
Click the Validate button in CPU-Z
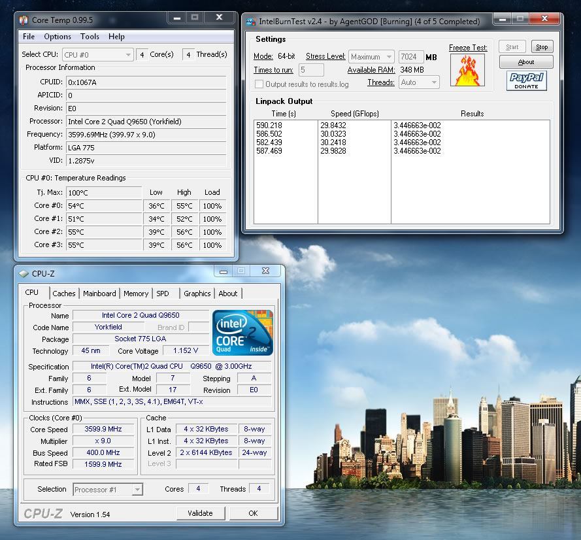pos(201,513)
